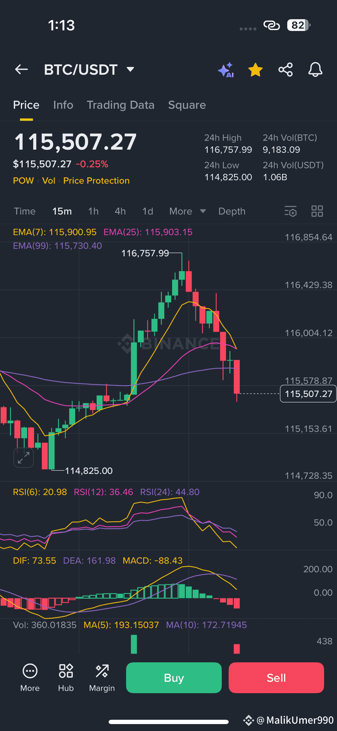The width and height of the screenshot is (337, 731).
Task: Select the 15m interval
Action: 62,211
